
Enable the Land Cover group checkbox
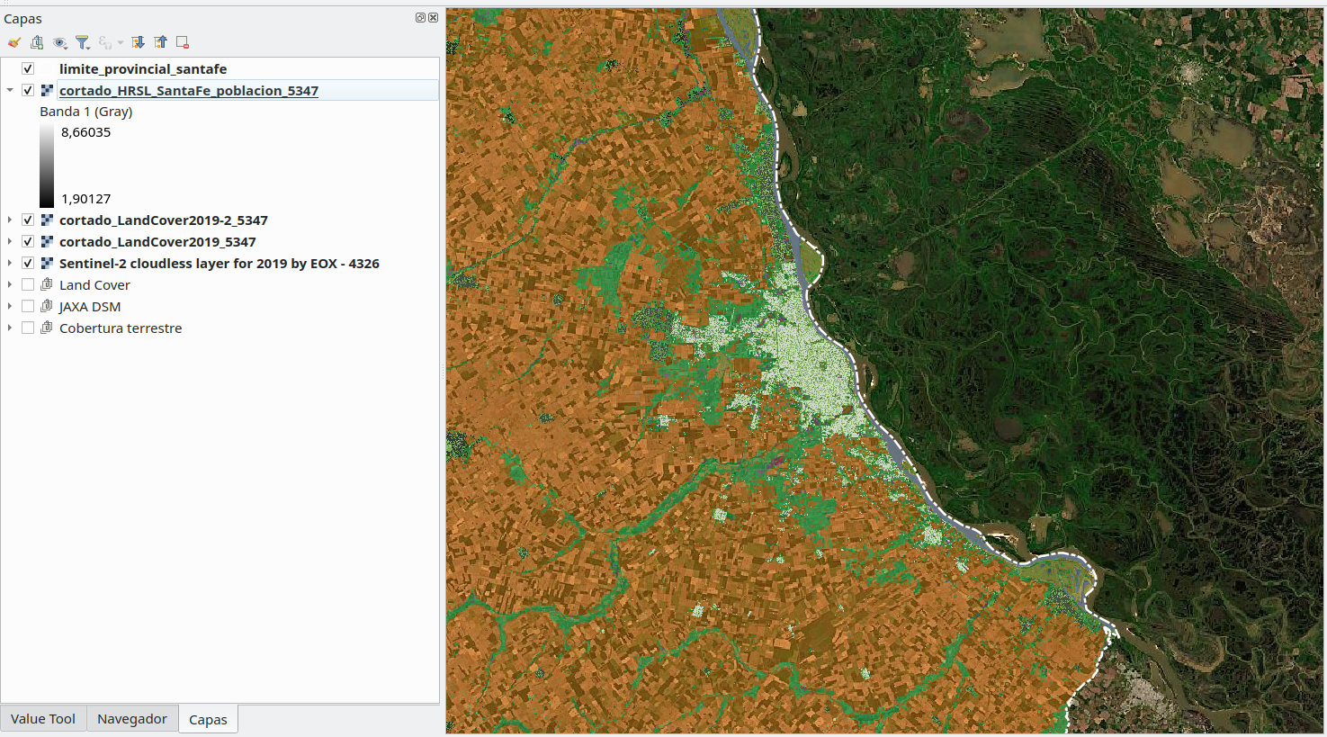(28, 284)
